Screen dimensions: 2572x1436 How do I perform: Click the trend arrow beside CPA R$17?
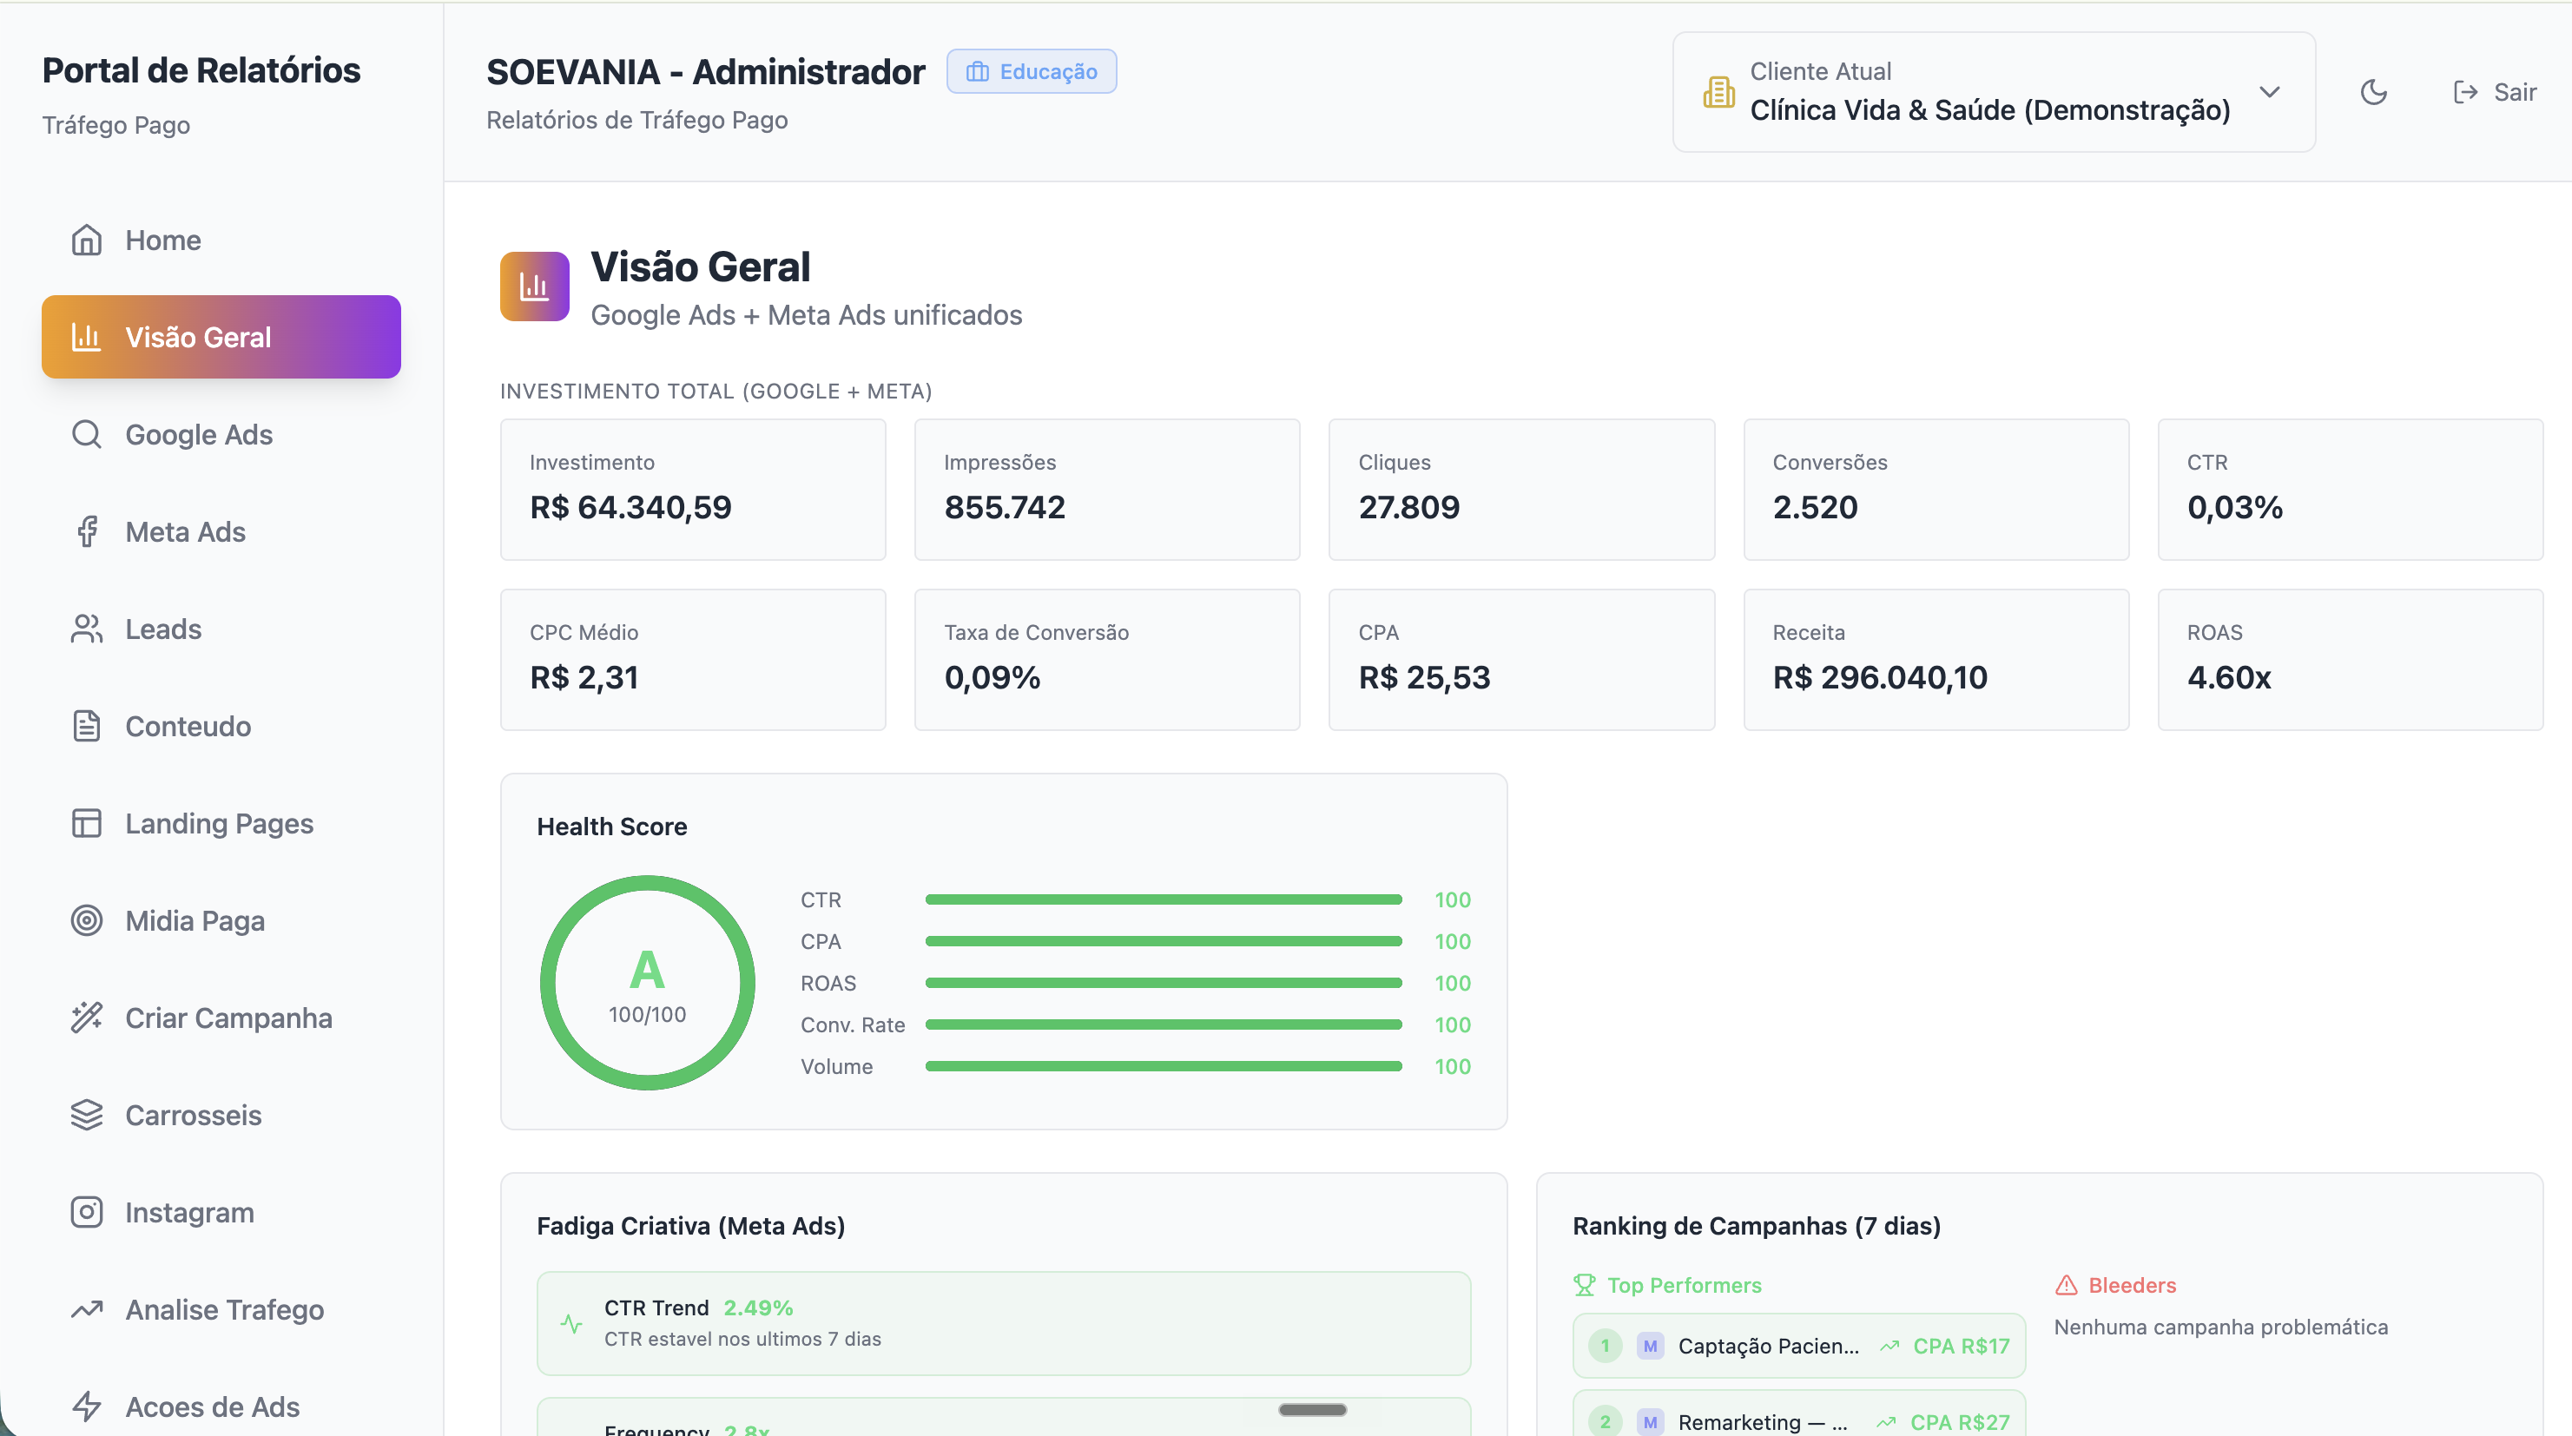(x=1889, y=1345)
